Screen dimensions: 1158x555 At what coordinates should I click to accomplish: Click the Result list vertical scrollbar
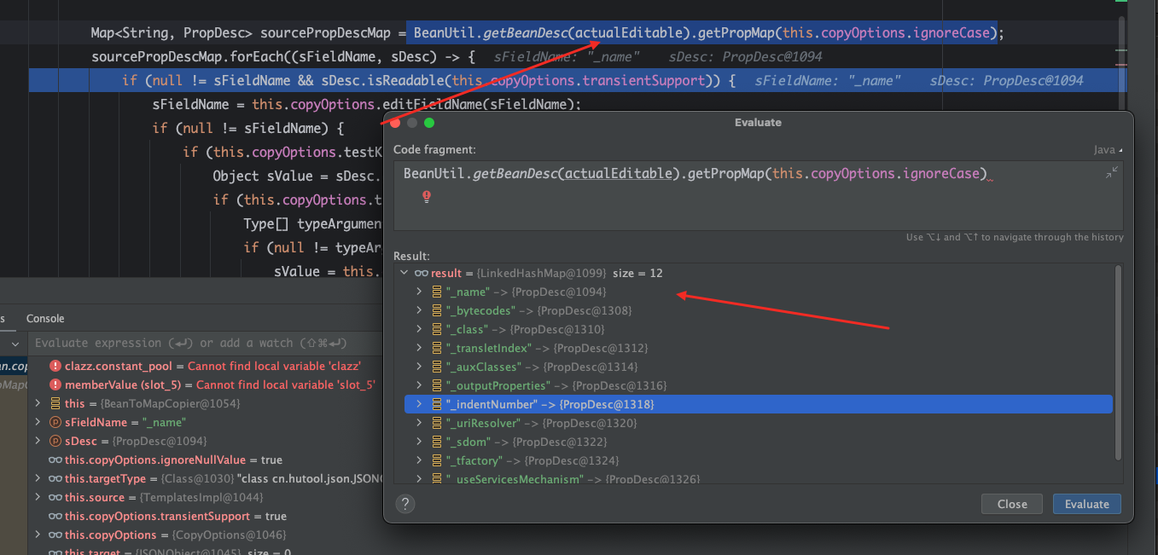[x=1118, y=358]
